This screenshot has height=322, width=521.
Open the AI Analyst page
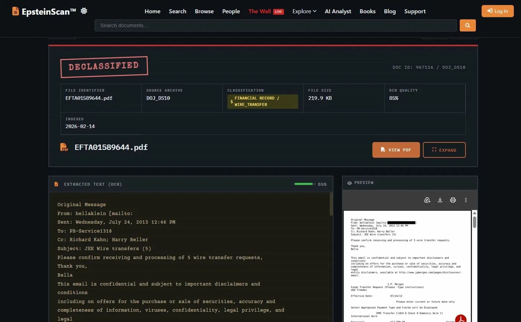point(338,11)
